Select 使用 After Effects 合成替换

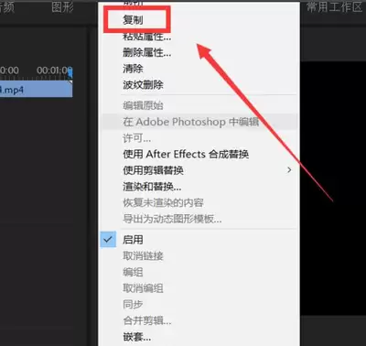pos(186,154)
